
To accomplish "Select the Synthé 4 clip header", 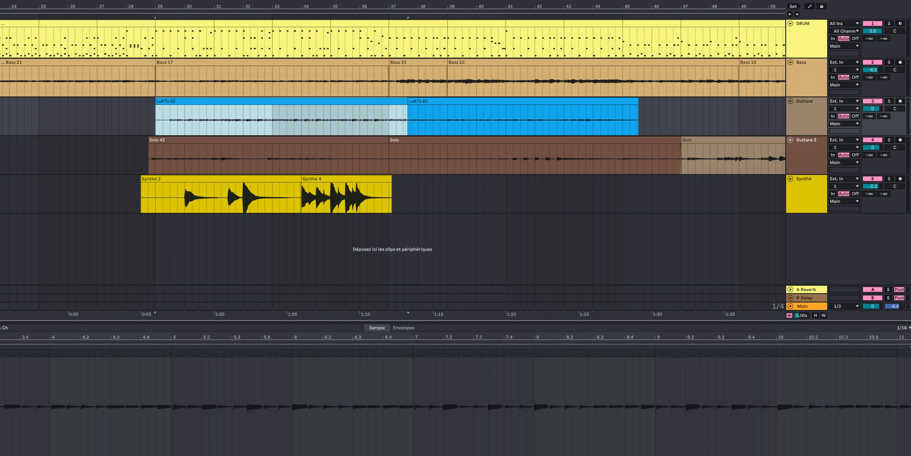I will [x=347, y=179].
